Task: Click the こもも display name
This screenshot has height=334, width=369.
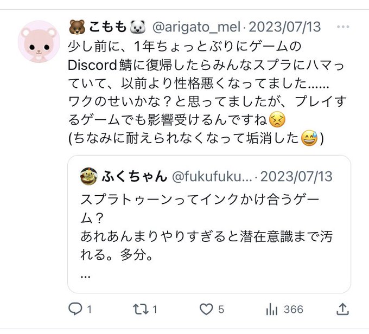Action: coord(107,27)
